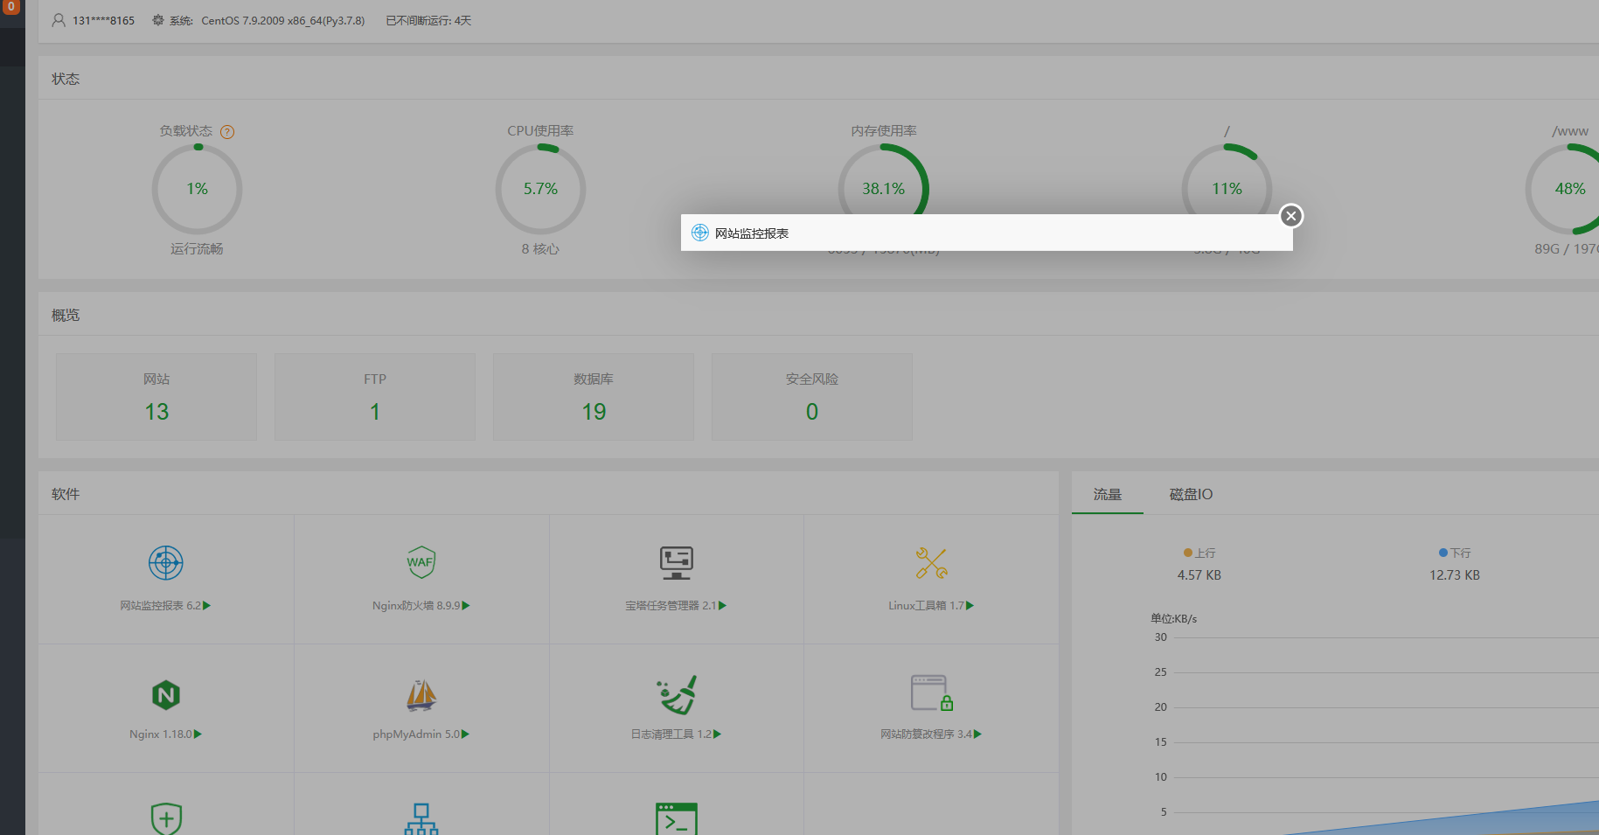Click the load status help question icon
Image resolution: width=1599 pixels, height=835 pixels.
[227, 132]
